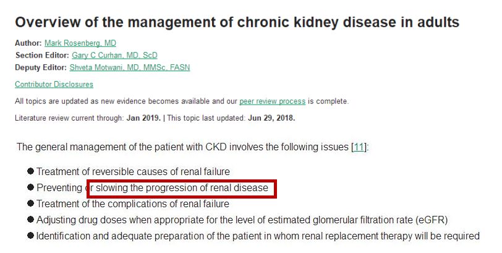
Task: Click the Jun 29, 2018 last updated date
Action: [x=272, y=118]
